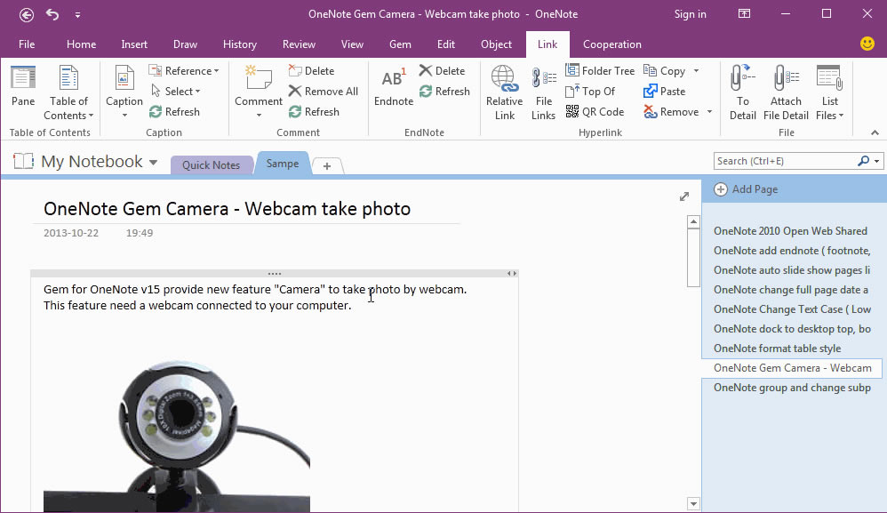
Task: Click the Attach File Detail icon
Action: click(786, 92)
